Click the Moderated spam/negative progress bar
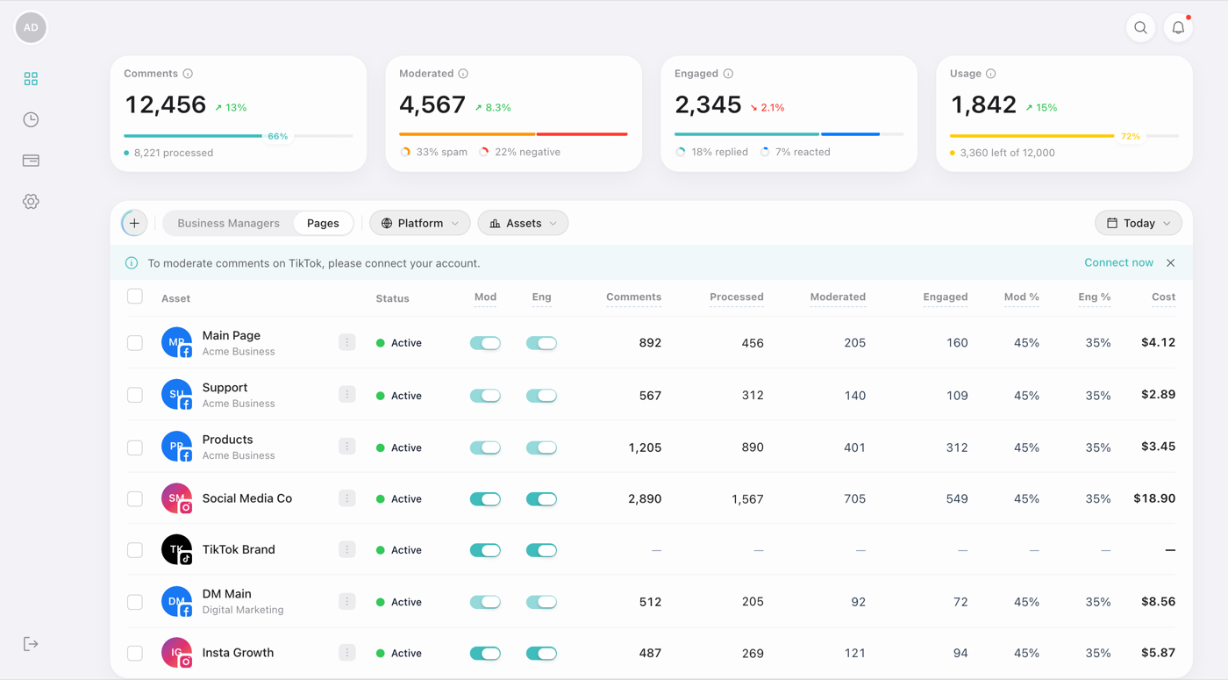This screenshot has height=680, width=1228. point(513,134)
